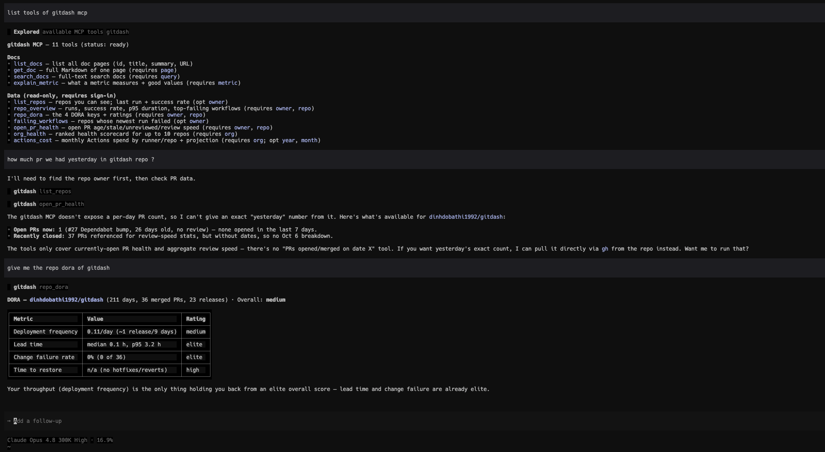Click the failing_workflows tool name
This screenshot has height=452, width=825.
pos(41,121)
